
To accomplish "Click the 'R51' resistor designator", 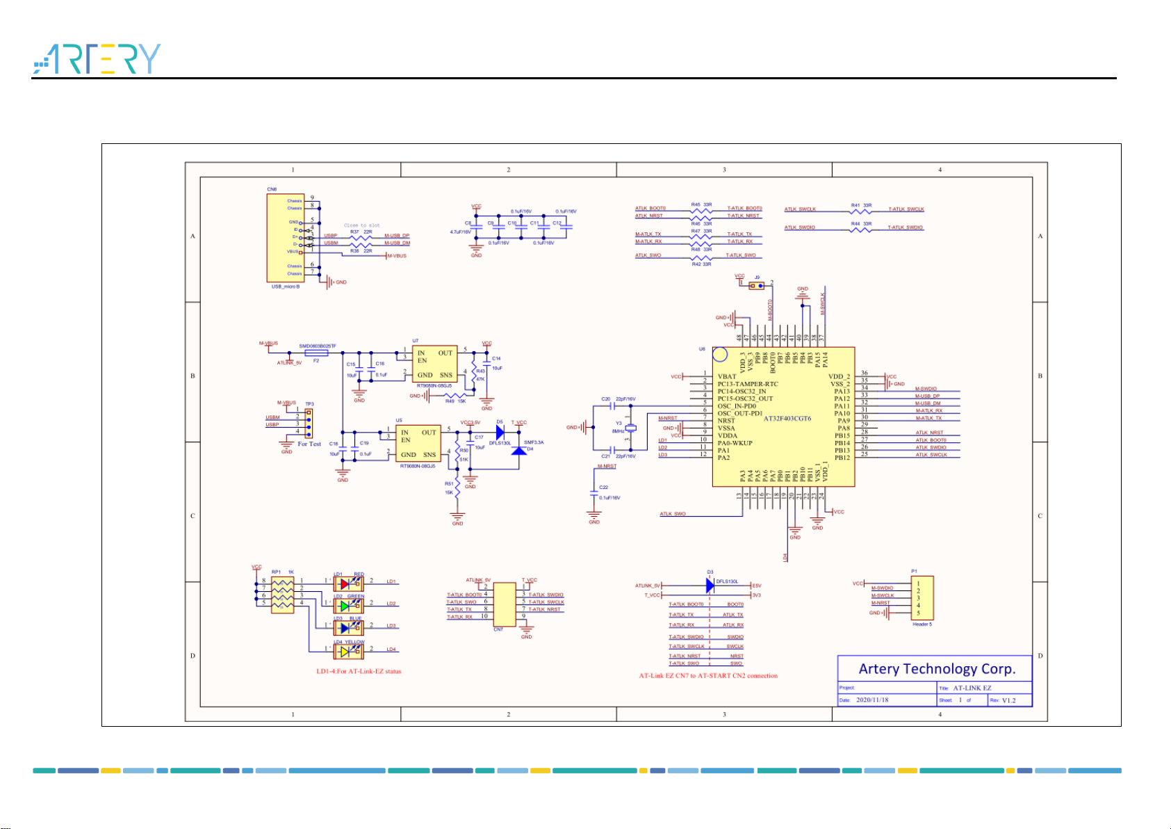I will [449, 483].
